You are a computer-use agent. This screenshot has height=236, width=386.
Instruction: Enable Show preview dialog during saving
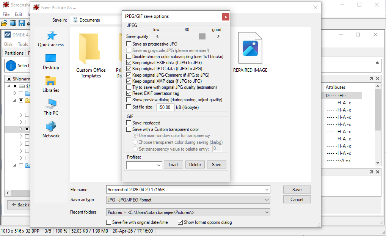pyautogui.click(x=129, y=100)
